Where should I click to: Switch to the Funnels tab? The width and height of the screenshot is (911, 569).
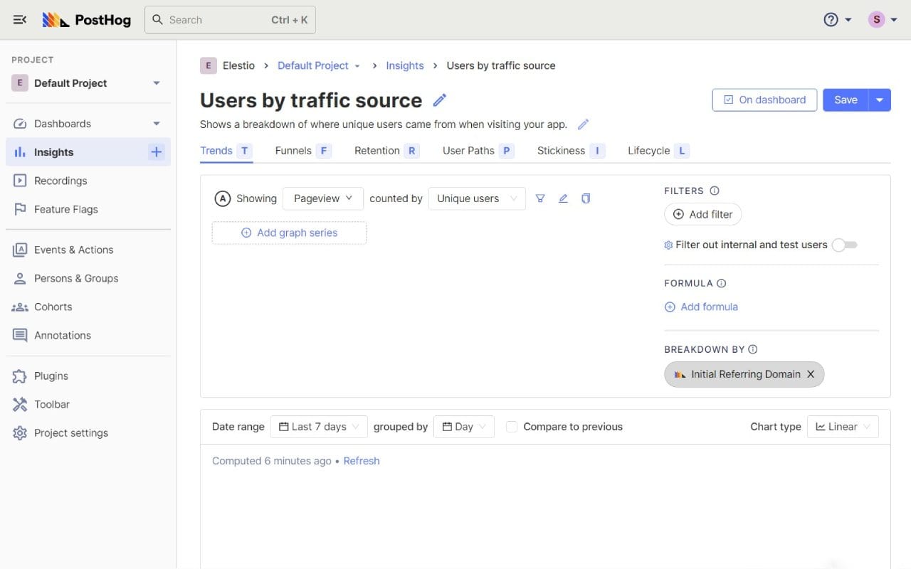click(x=293, y=150)
